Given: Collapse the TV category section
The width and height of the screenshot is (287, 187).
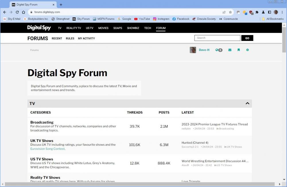Looking at the screenshot, I should (247, 103).
